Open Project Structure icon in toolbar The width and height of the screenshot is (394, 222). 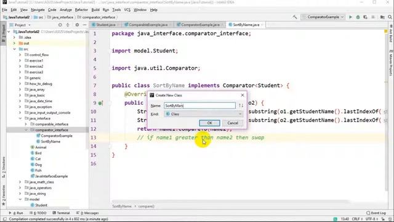click(382, 17)
